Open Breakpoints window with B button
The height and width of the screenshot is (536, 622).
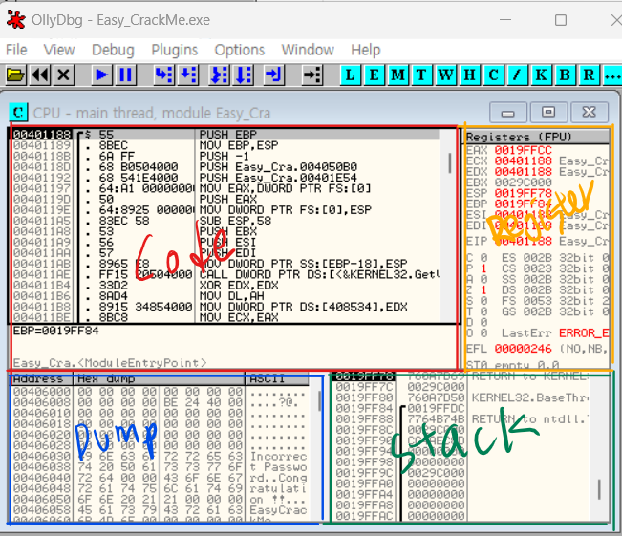(x=566, y=75)
